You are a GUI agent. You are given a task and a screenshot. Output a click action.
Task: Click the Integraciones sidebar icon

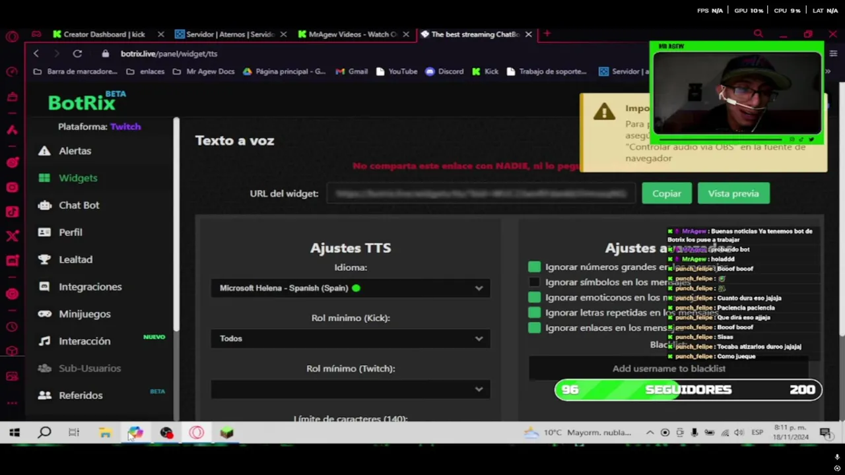point(44,287)
